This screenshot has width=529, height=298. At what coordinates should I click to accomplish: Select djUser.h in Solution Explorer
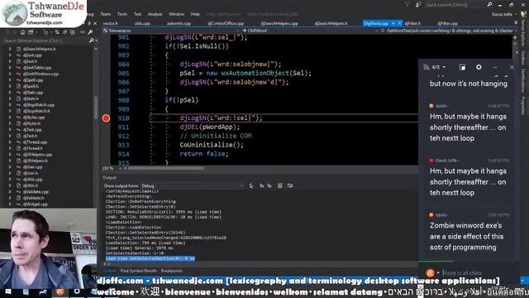31,173
